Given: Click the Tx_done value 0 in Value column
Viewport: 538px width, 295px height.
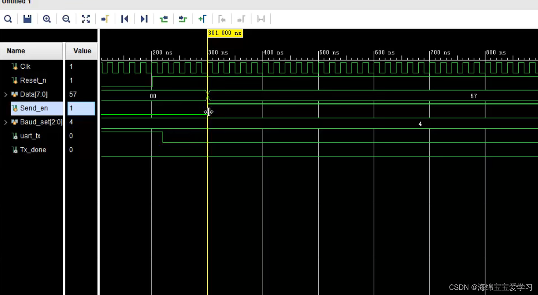Looking at the screenshot, I should [71, 150].
